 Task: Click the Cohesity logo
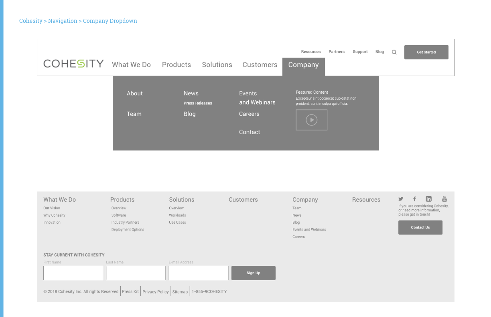[73, 64]
